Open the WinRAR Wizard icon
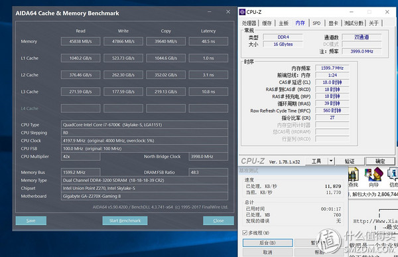Viewport: 398px width, 257px height. coord(373,177)
